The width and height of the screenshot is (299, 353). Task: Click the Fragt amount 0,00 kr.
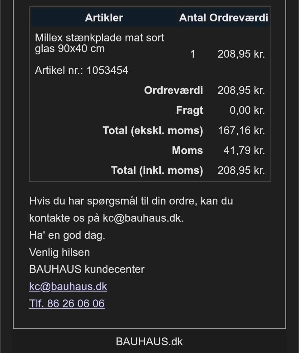pyautogui.click(x=247, y=110)
